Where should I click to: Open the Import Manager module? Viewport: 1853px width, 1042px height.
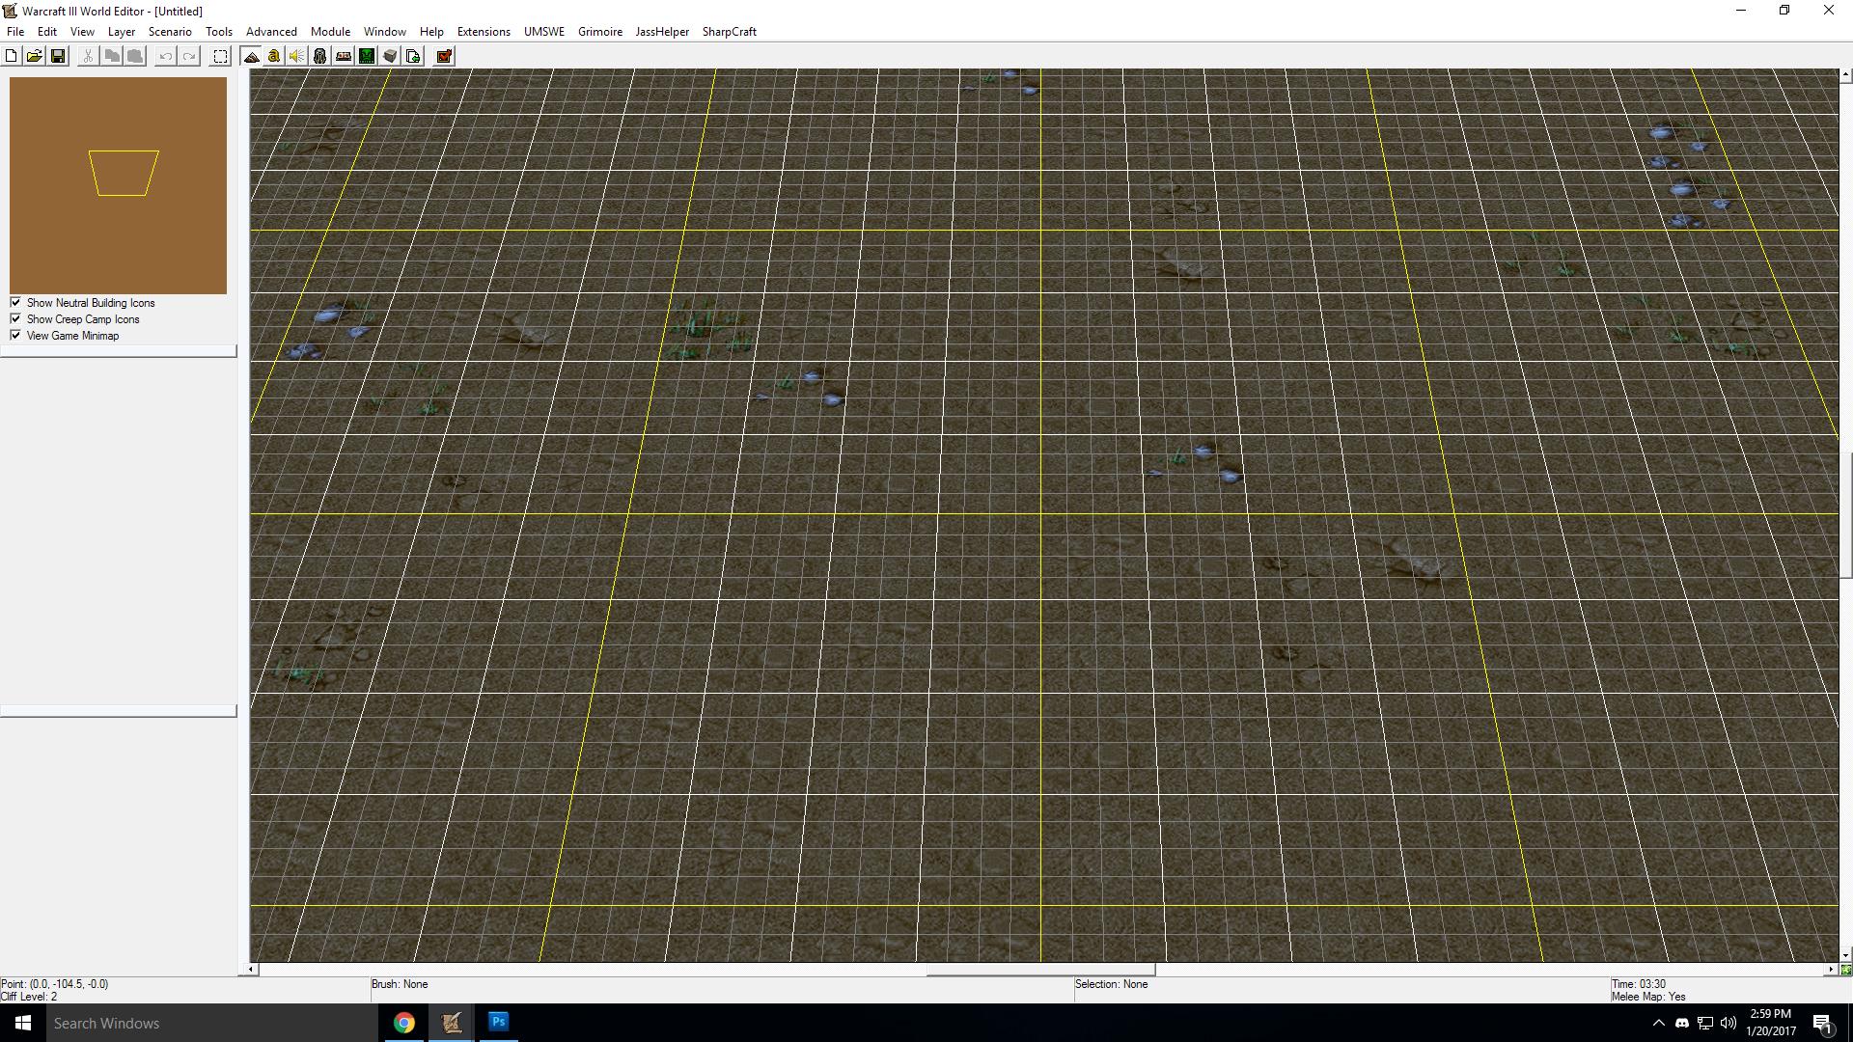click(413, 56)
